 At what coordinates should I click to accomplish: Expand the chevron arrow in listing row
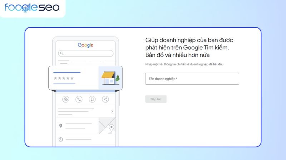(x=112, y=111)
